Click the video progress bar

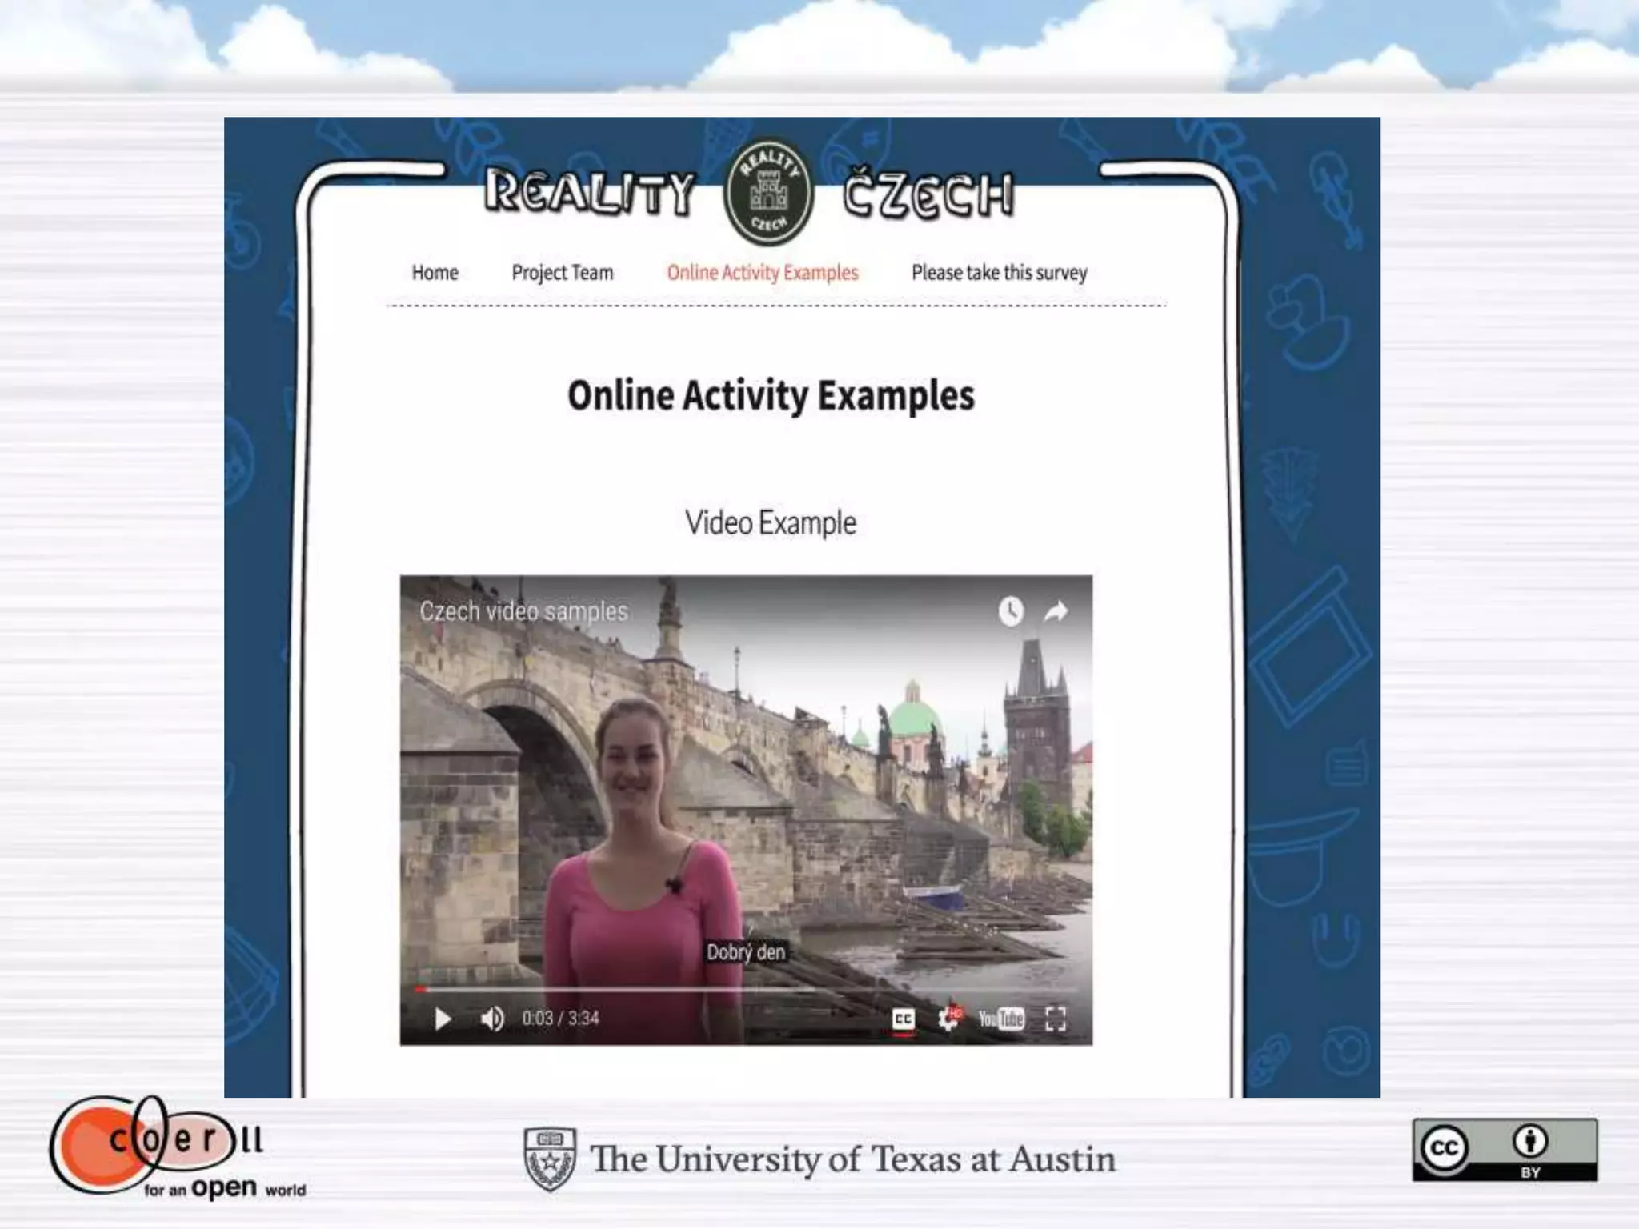point(744,990)
